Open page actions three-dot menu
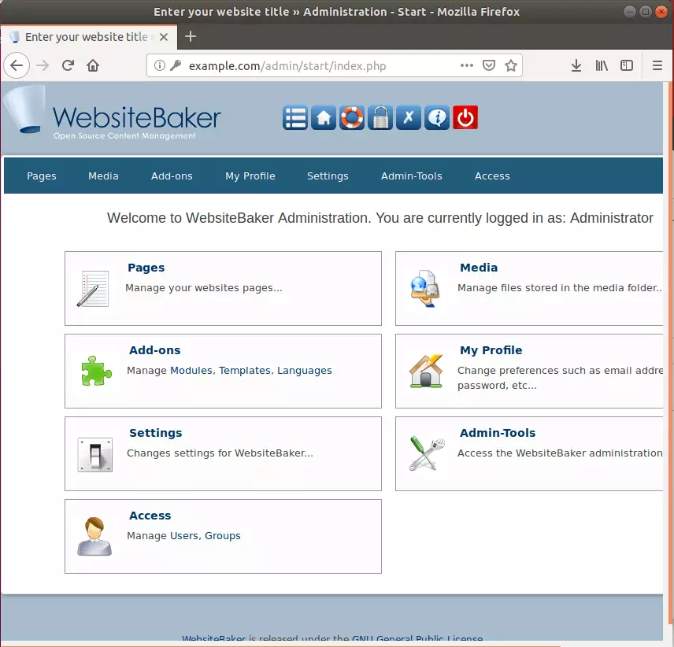Viewport: 674px width, 647px height. [x=467, y=66]
